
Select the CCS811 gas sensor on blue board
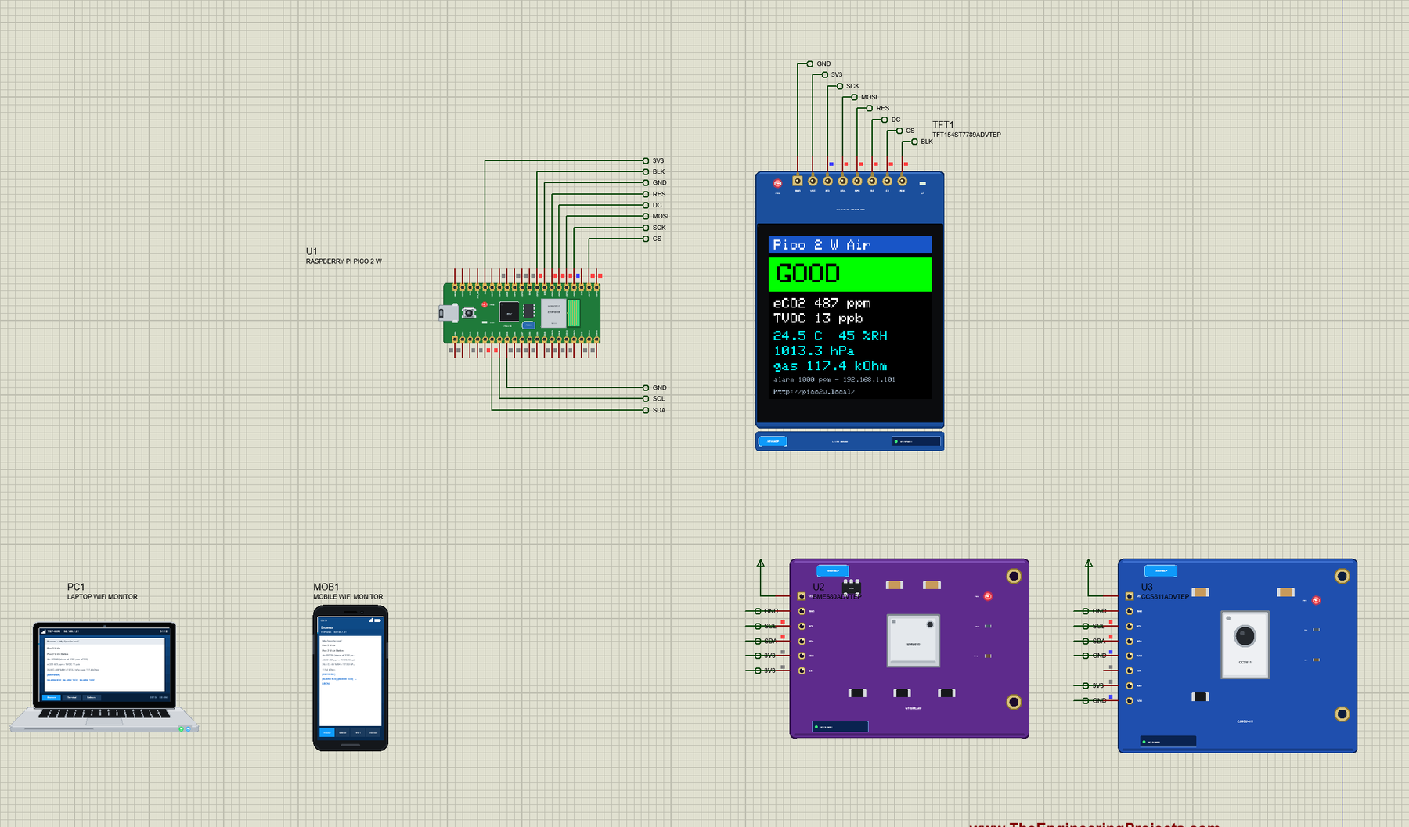1245,644
